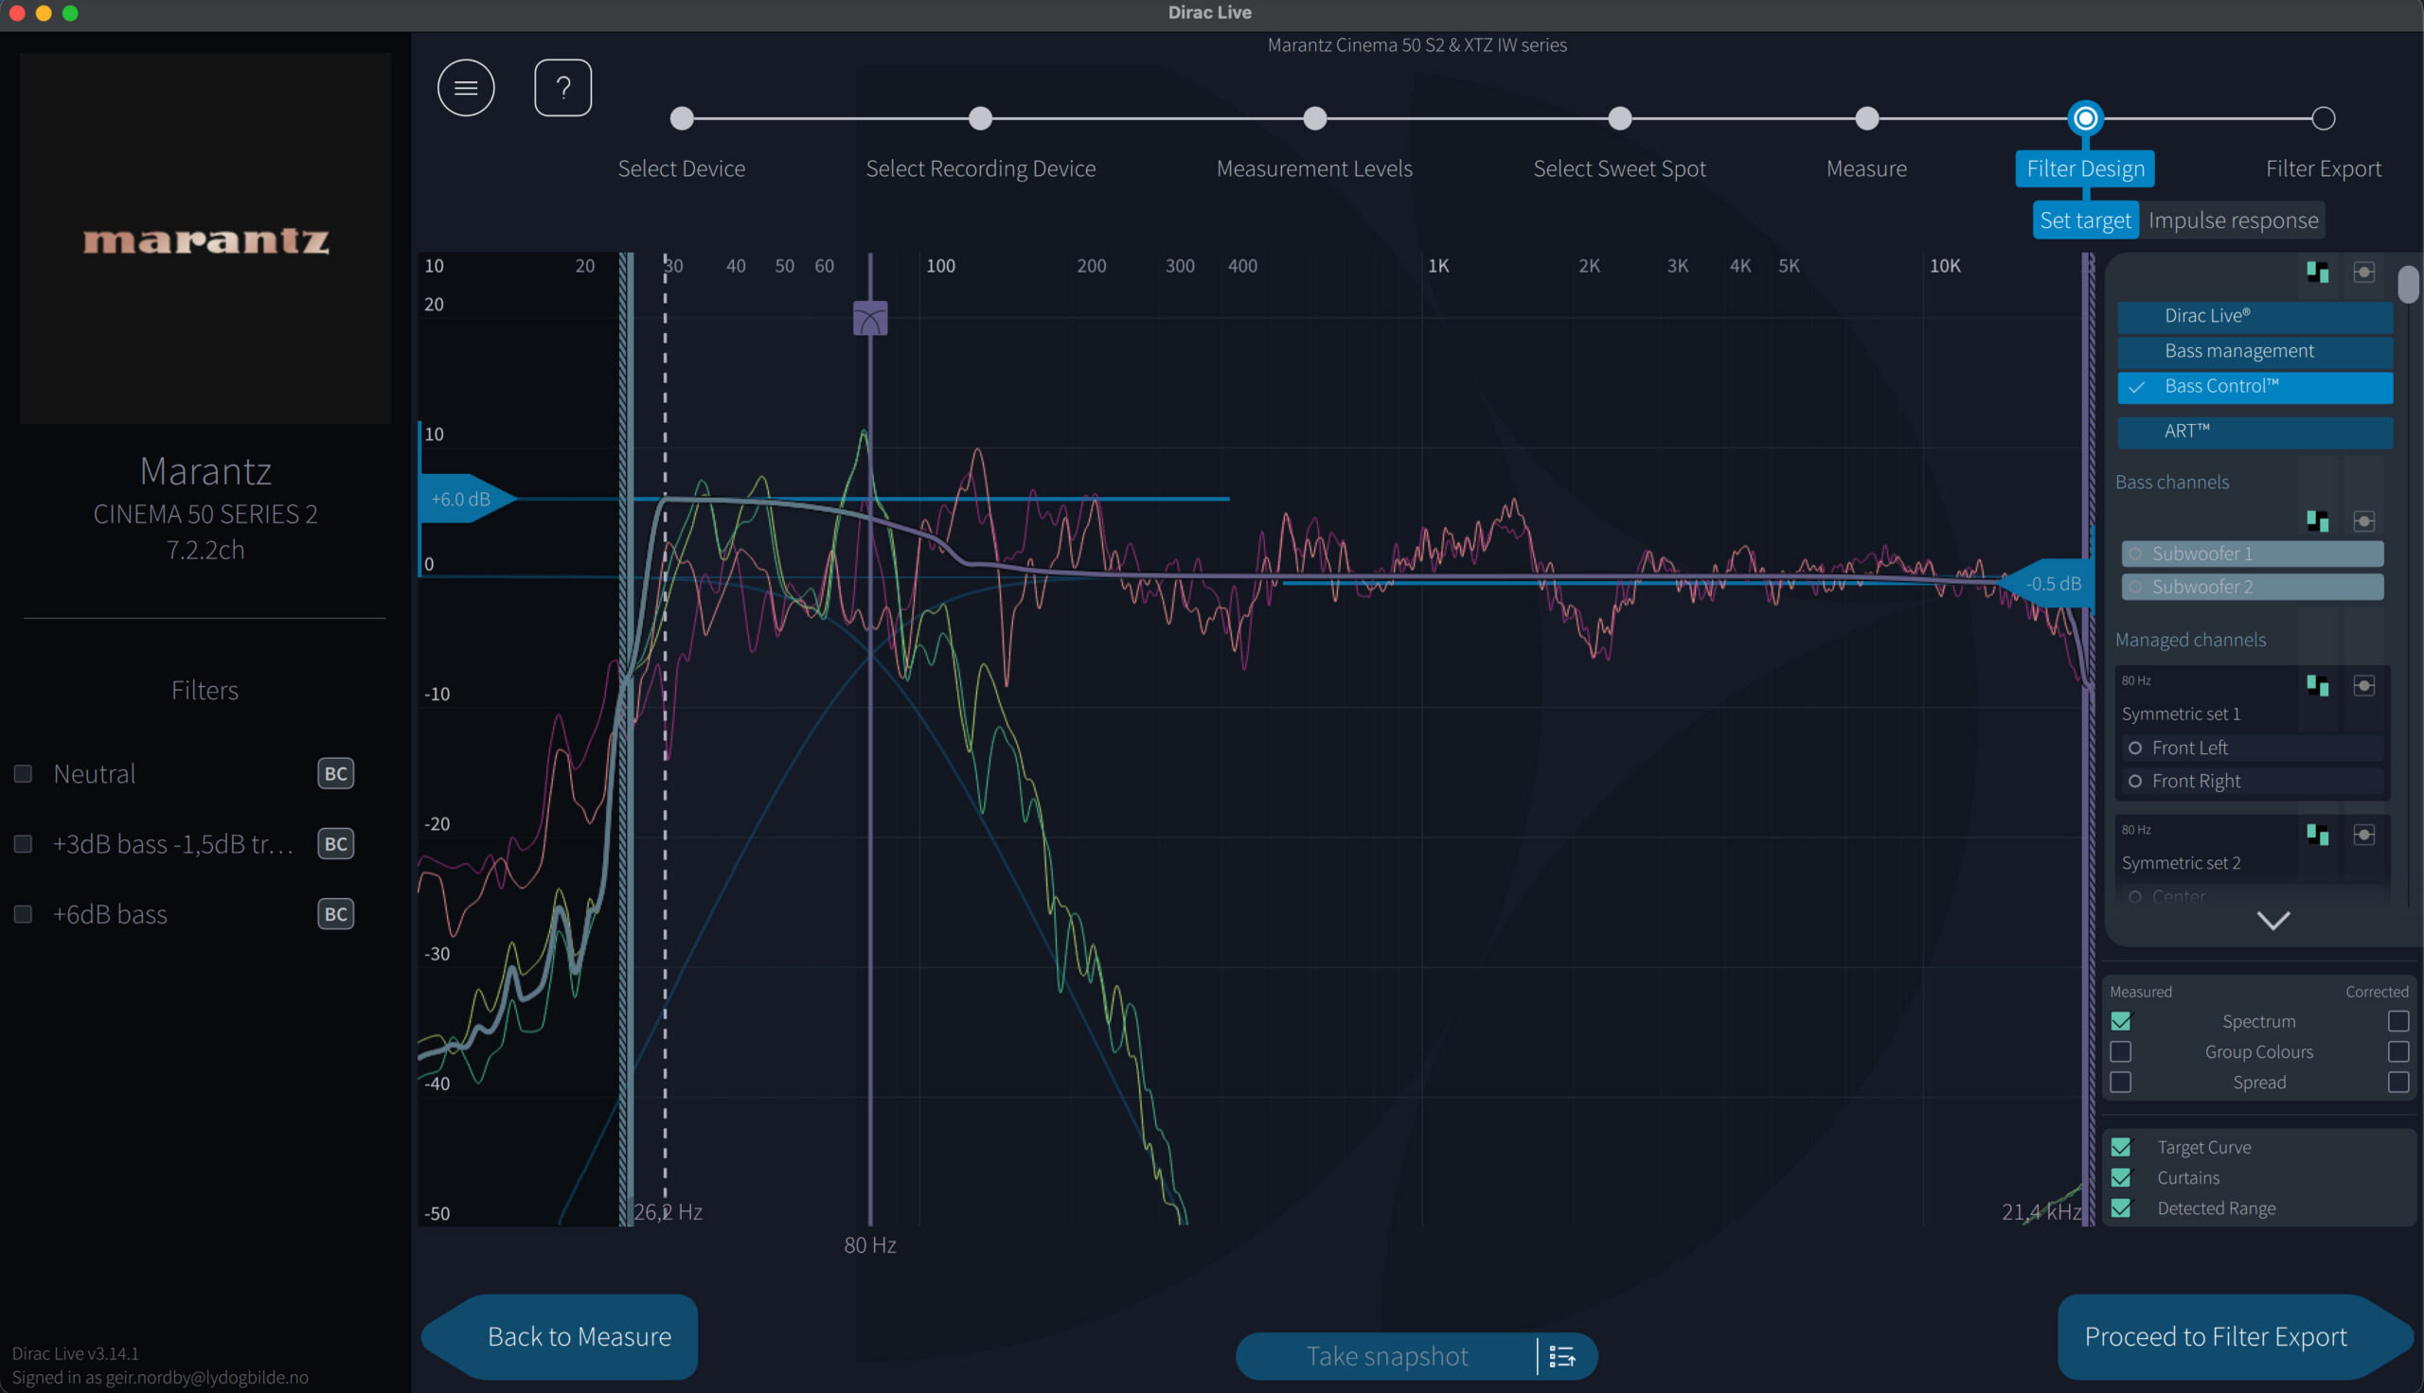
Task: Click the Marantz logo image
Action: coord(205,239)
